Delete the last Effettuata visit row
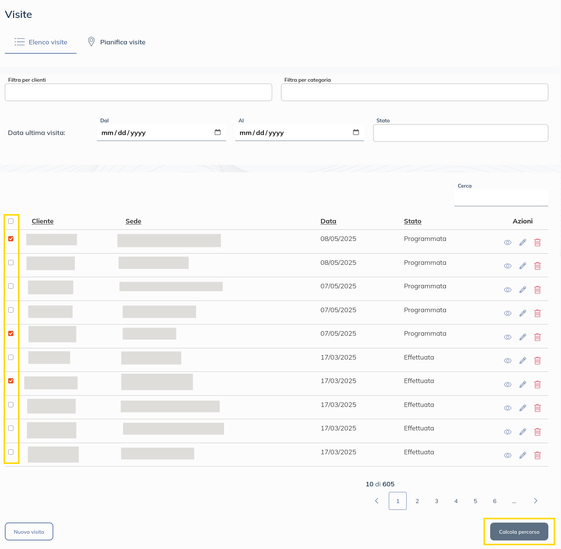 click(x=537, y=455)
